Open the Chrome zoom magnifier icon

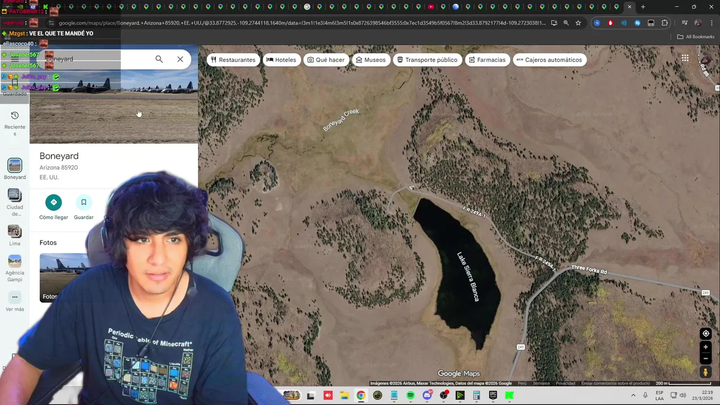pyautogui.click(x=566, y=23)
